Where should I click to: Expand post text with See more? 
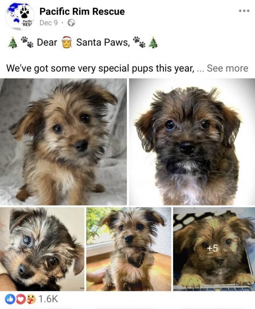(x=227, y=68)
